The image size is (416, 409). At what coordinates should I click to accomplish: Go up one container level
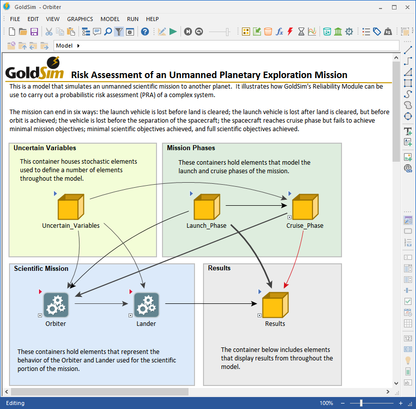click(x=22, y=46)
